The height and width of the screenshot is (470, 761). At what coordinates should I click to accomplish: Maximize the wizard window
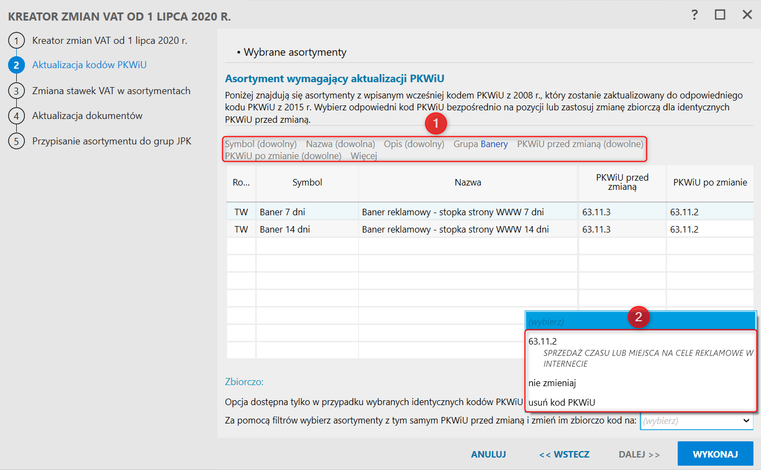pyautogui.click(x=720, y=15)
